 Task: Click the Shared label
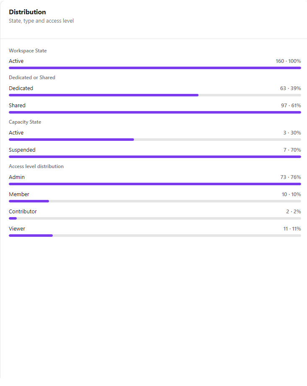click(x=17, y=105)
